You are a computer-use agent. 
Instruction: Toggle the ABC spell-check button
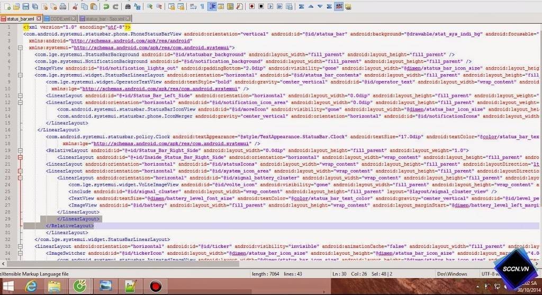point(339,6)
